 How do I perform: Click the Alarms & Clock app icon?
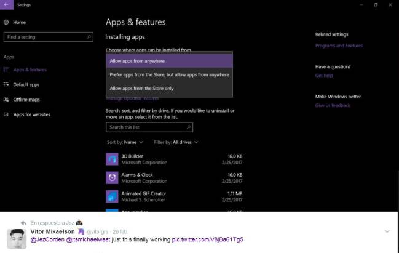[112, 178]
